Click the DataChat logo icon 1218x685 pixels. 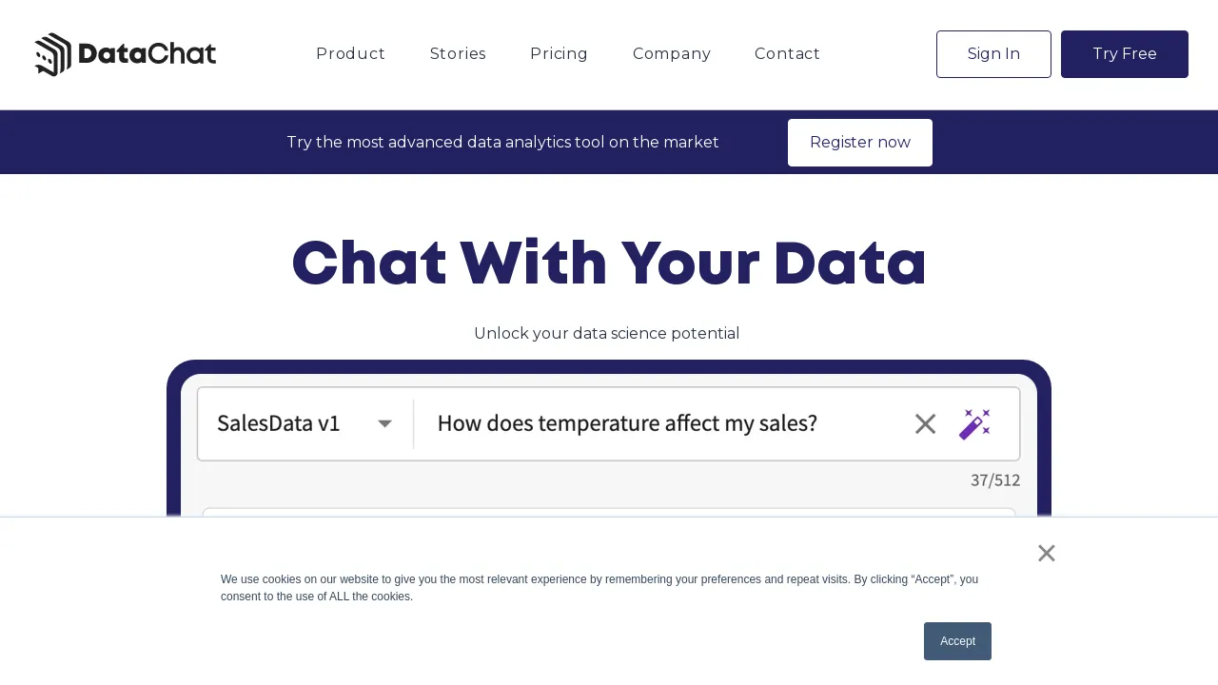coord(54,54)
